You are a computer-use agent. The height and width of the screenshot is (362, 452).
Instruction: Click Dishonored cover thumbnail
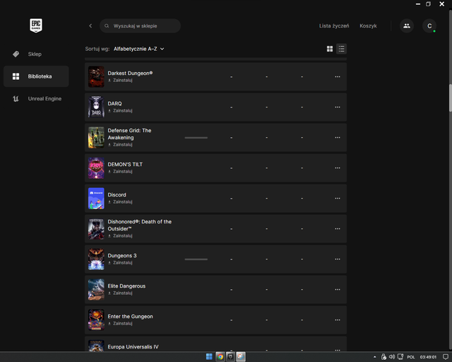click(x=96, y=229)
